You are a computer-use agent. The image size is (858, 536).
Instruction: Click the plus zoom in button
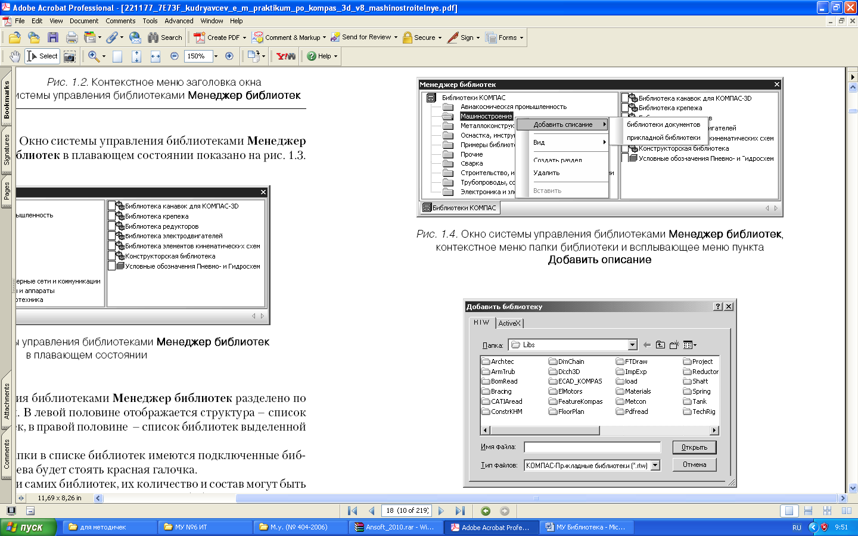(229, 56)
